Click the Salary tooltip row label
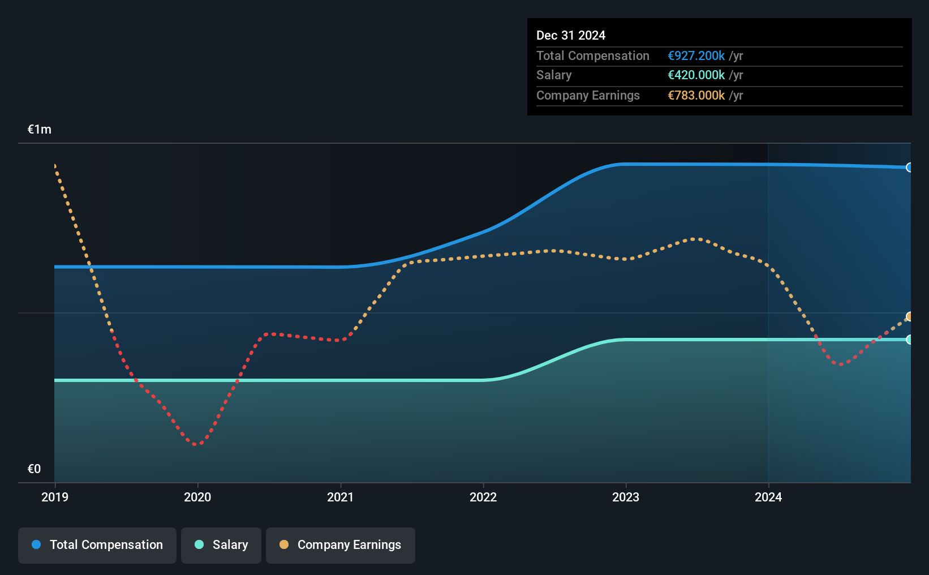Image resolution: width=929 pixels, height=575 pixels. tap(554, 75)
